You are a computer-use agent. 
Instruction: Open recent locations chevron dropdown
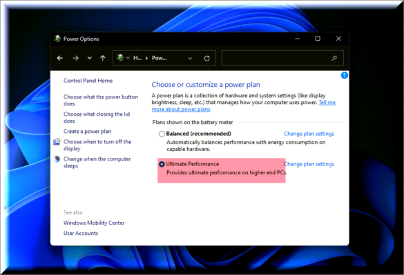point(89,58)
